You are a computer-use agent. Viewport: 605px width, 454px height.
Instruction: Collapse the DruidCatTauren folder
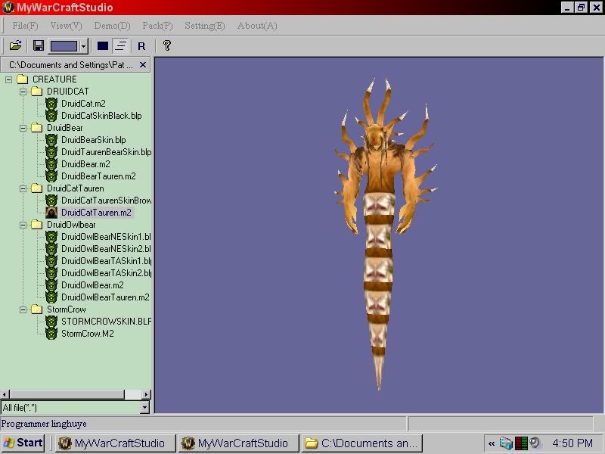click(23, 188)
